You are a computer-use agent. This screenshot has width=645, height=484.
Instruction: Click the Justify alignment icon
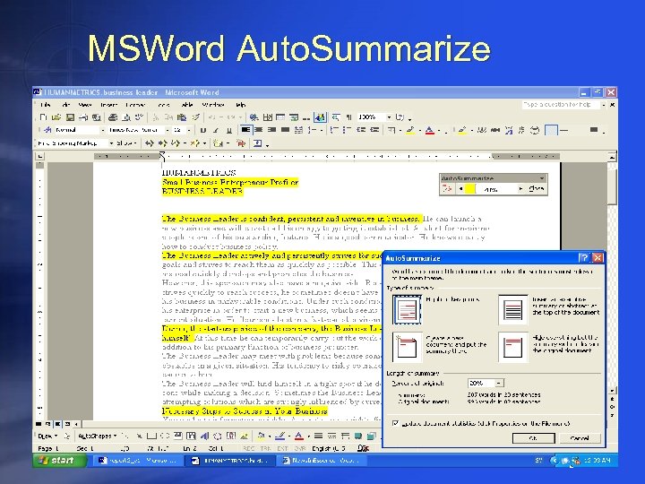pos(285,130)
